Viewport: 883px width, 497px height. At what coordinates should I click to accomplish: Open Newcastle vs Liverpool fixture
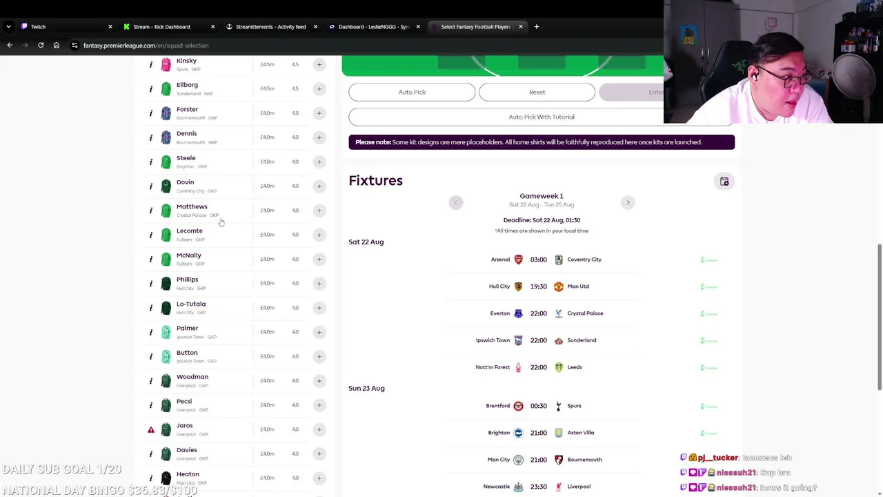pos(542,487)
